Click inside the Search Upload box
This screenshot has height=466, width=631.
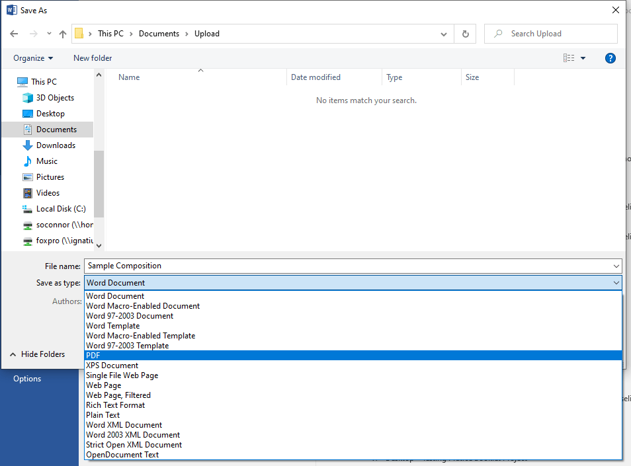coord(550,33)
